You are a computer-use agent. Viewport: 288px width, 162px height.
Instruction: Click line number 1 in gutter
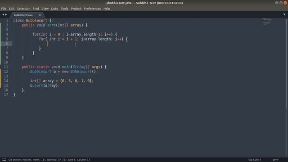click(7, 20)
